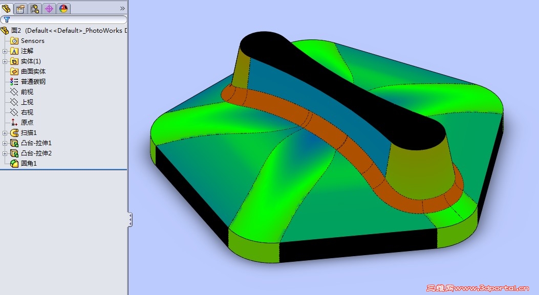Select the 实体(1) label
Screen dimensions: 539x295
(x=31, y=61)
